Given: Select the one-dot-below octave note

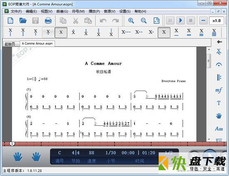Looking at the screenshot, I should pos(48,32).
